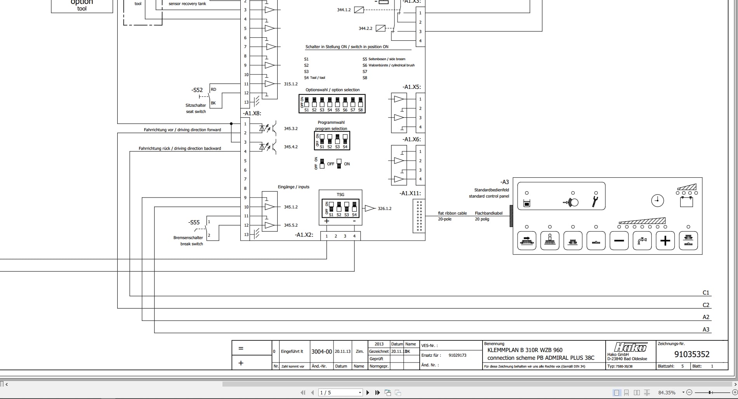The width and height of the screenshot is (738, 399).
Task: Select two-page continuous layout icon
Action: pyautogui.click(x=647, y=392)
